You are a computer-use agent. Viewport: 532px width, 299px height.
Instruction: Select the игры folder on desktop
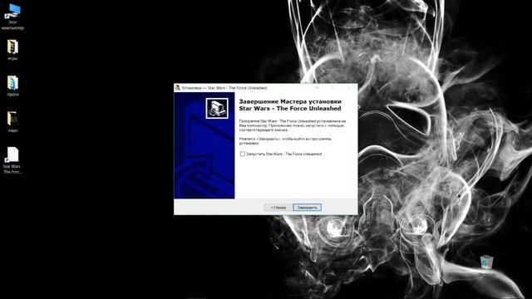coord(12,50)
